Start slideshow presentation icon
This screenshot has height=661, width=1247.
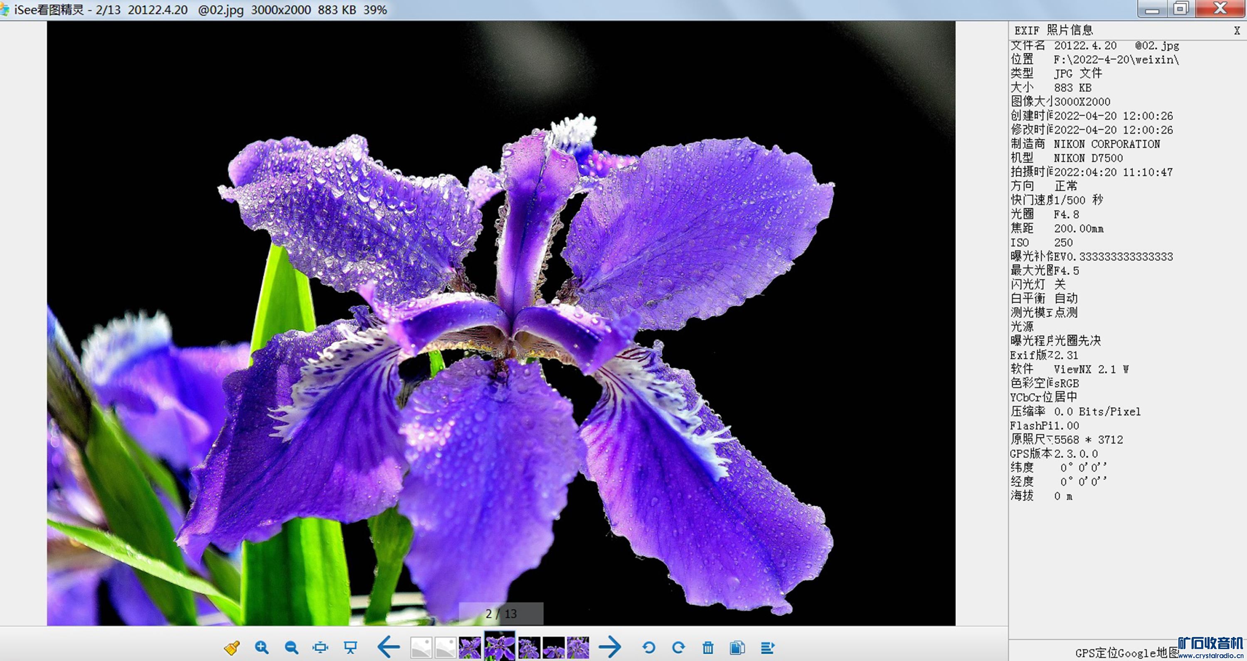350,647
